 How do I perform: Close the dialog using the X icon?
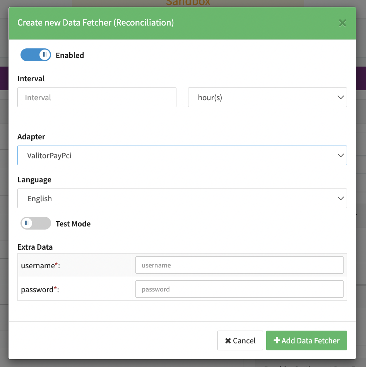tap(342, 23)
